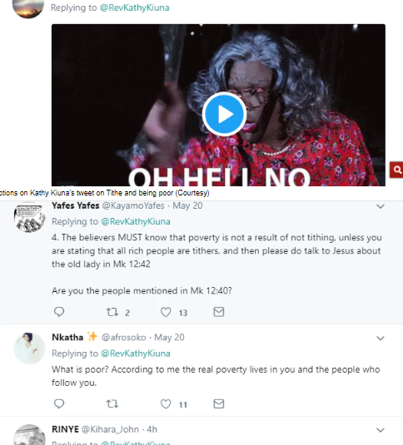Retweet Nkatha's tweet
The width and height of the screenshot is (403, 445).
pos(112,404)
